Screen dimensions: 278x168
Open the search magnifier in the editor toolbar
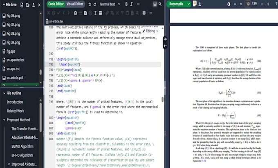click(x=160, y=4)
